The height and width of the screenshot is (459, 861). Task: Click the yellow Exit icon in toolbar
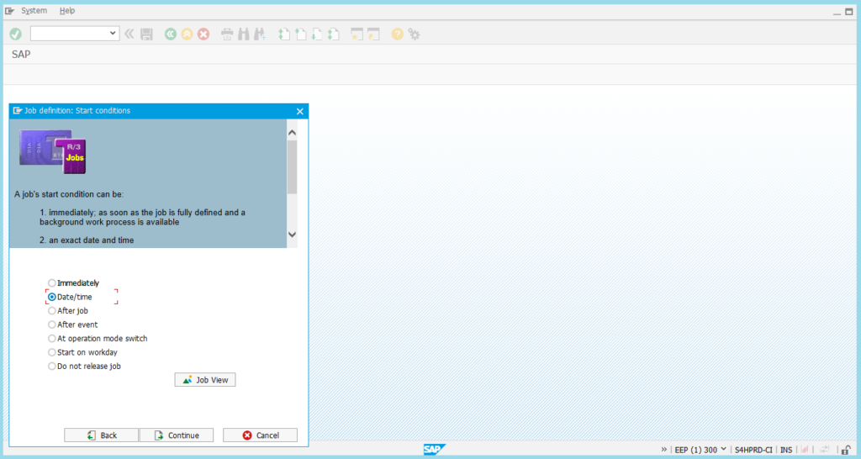(x=187, y=34)
